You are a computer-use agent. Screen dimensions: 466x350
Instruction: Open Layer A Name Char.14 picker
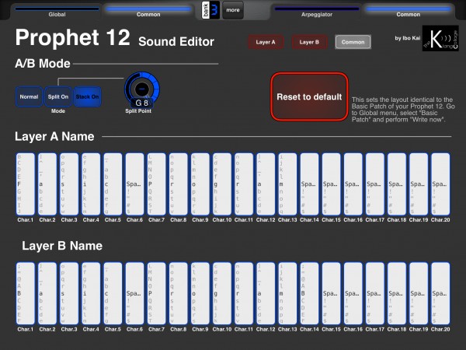click(x=309, y=184)
